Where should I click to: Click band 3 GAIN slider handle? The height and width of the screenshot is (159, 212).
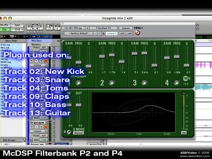click(135, 54)
